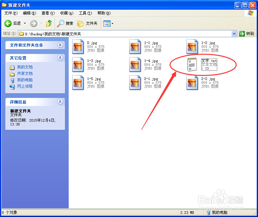Open the Search (搜索) tool
The height and width of the screenshot is (217, 258).
[65, 23]
